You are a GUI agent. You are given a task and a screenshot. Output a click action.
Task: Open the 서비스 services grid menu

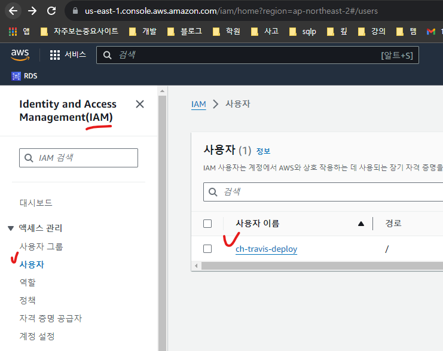(68, 55)
